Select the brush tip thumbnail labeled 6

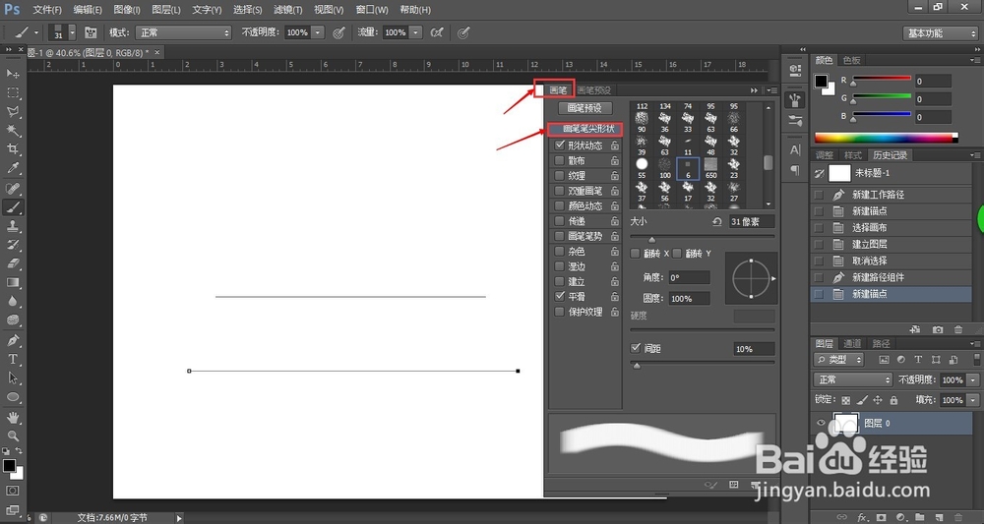point(688,168)
